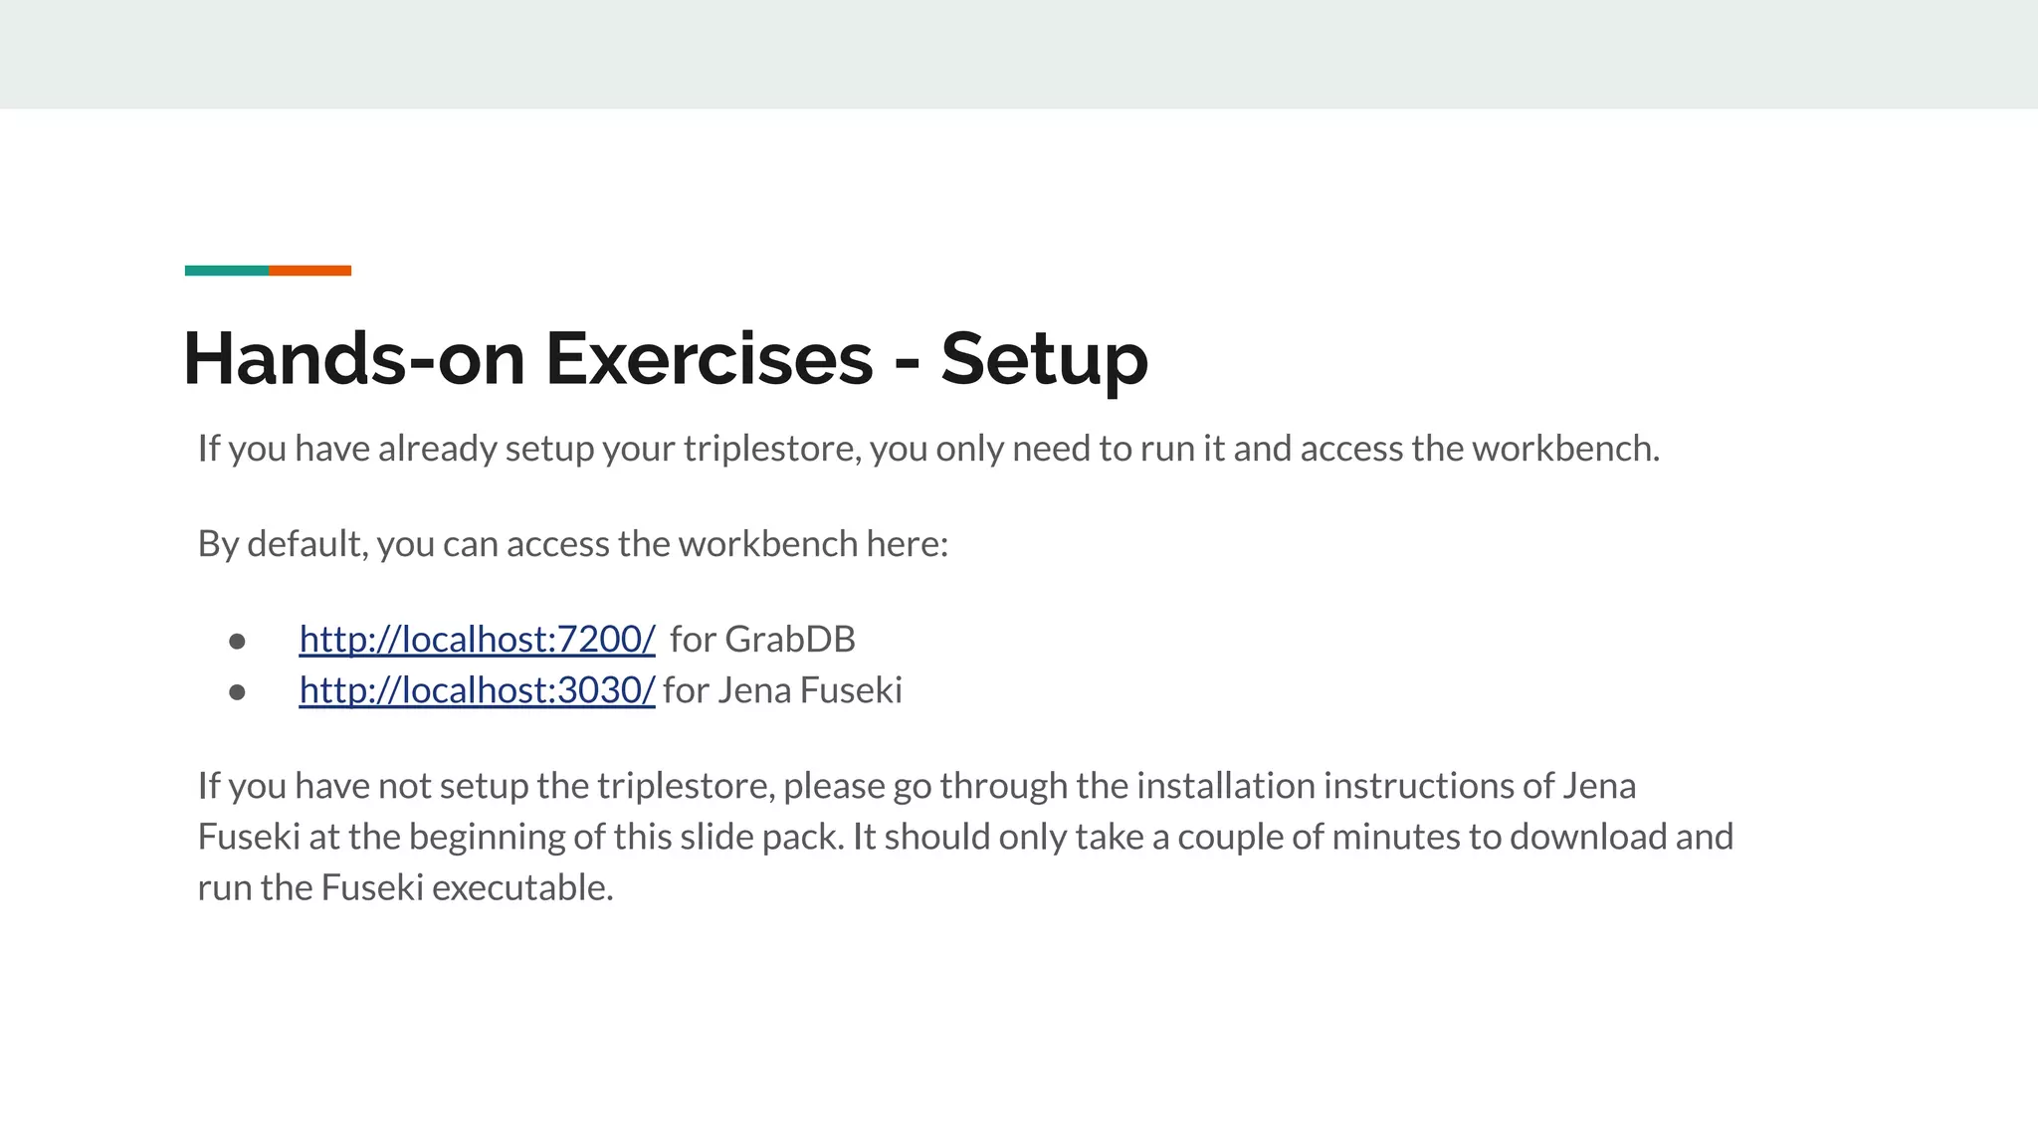Image resolution: width=2038 pixels, height=1146 pixels.
Task: Click the second bullet point dot
Action: pyautogui.click(x=237, y=692)
